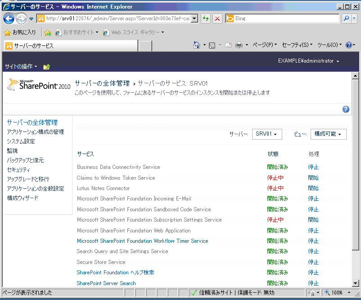The height and width of the screenshot is (300, 361).
Task: Open the おすすめサイト favorites bar item
Action: pos(77,32)
